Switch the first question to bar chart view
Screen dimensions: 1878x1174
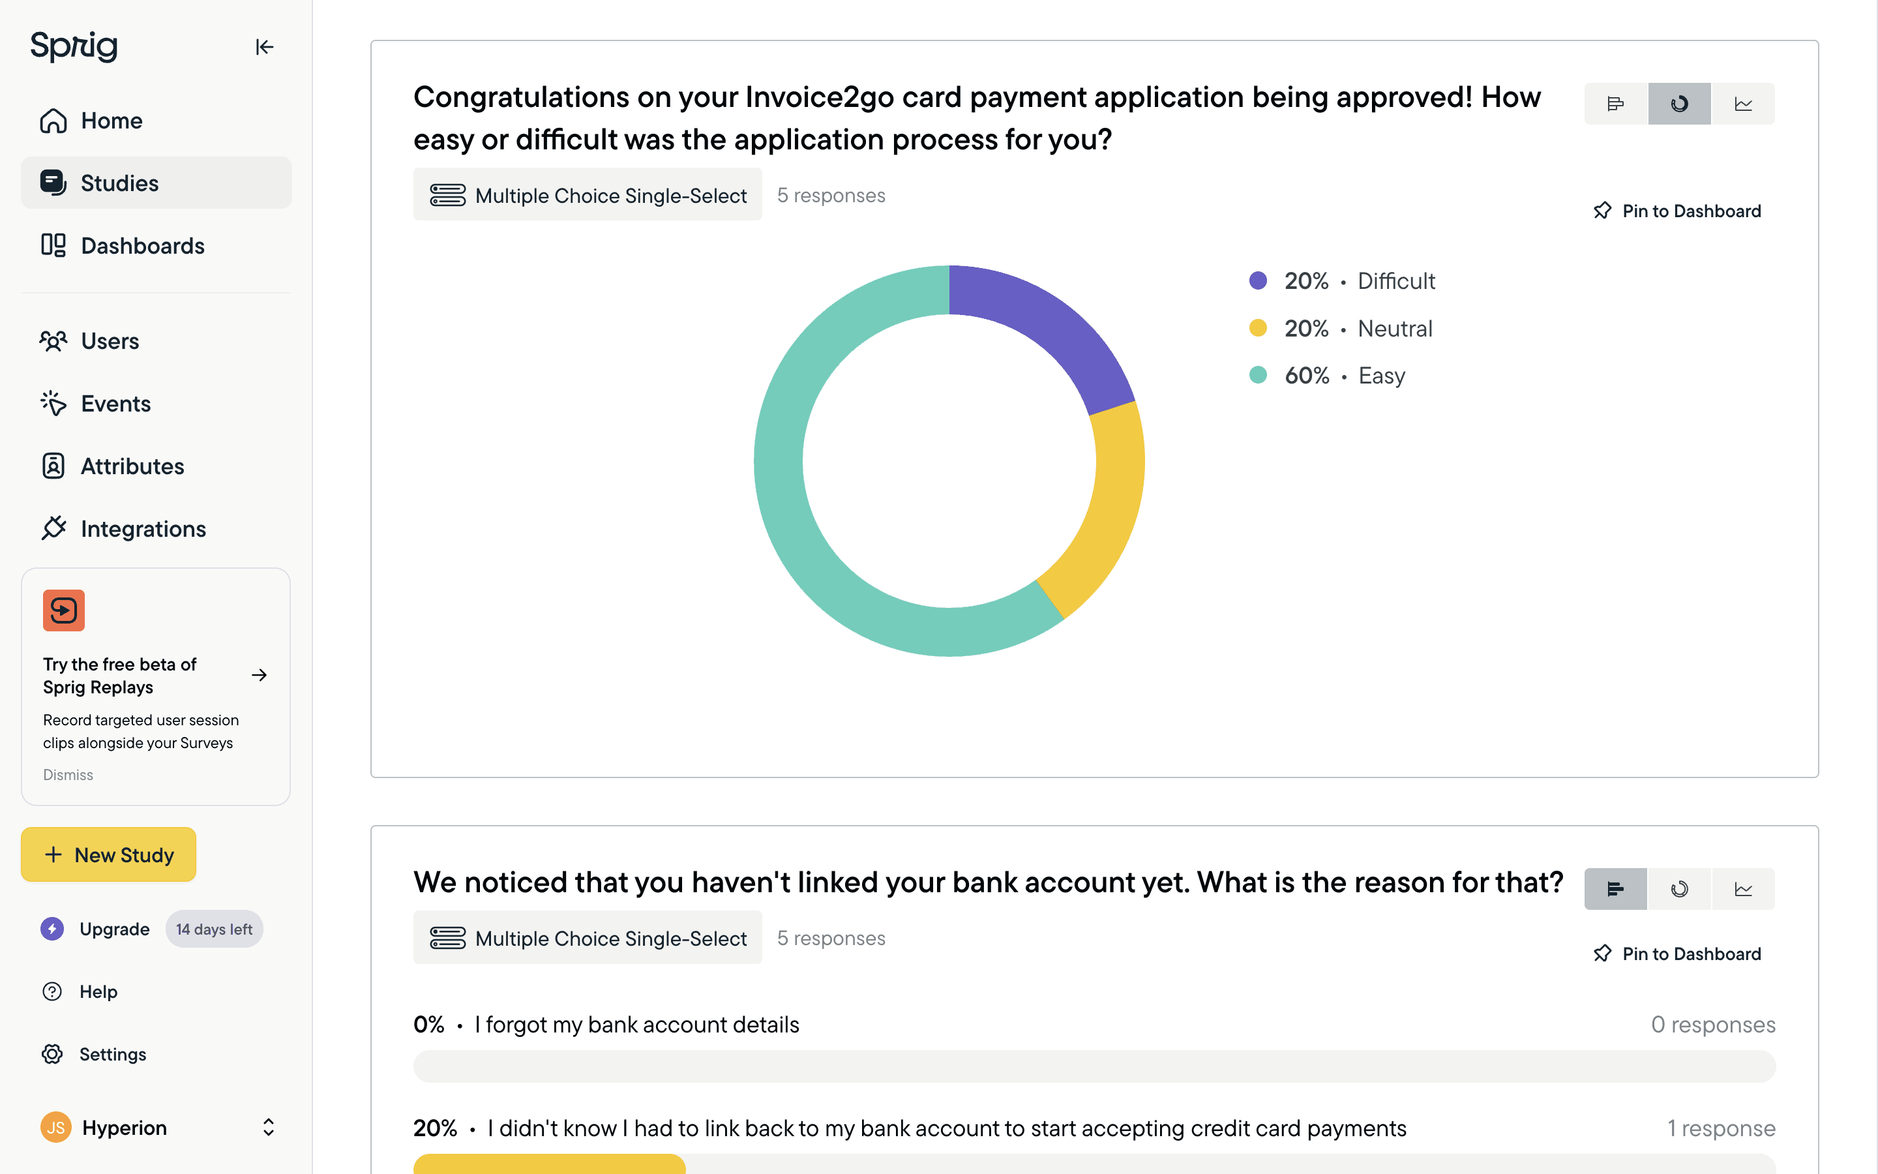point(1616,104)
